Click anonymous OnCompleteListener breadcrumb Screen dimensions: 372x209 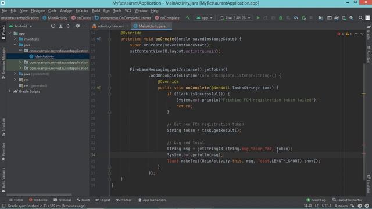(123, 18)
